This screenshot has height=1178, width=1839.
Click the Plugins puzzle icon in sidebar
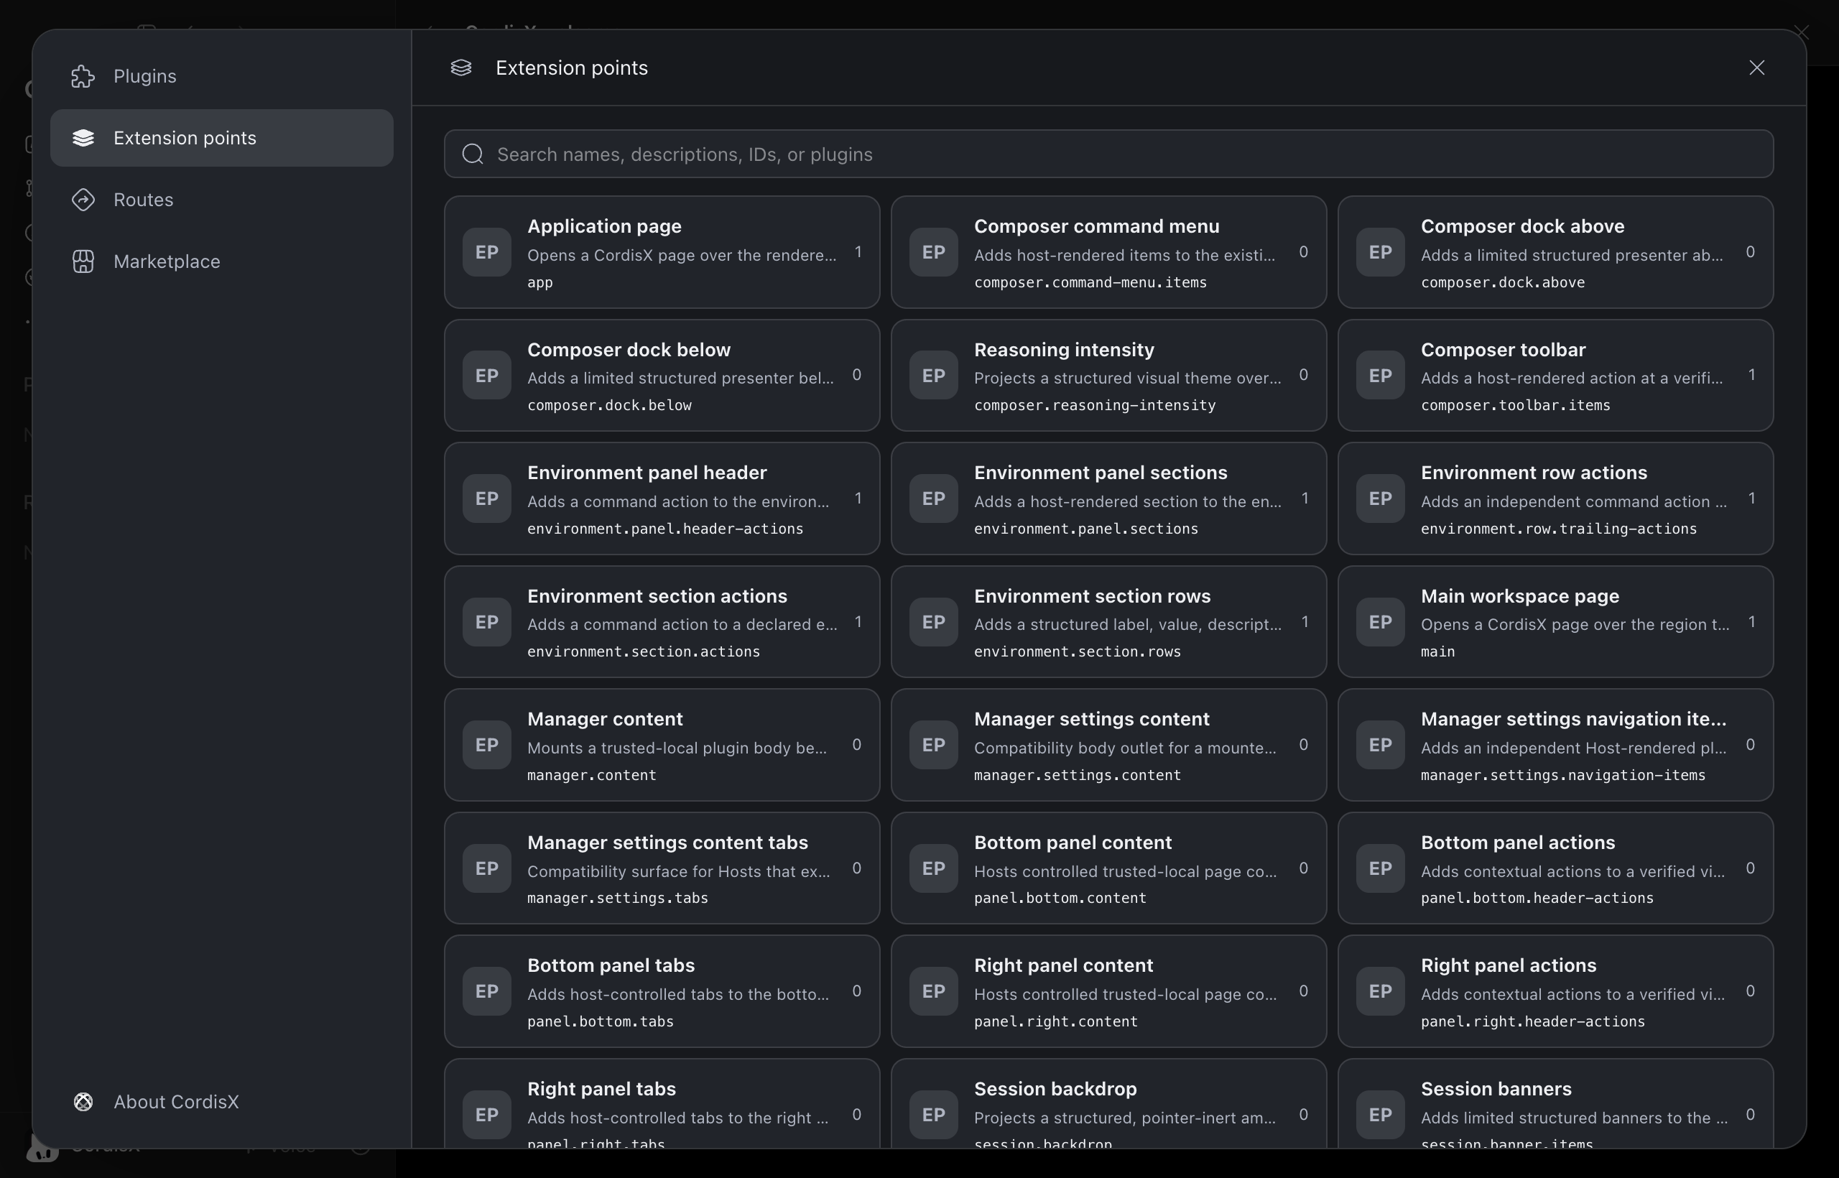83,76
